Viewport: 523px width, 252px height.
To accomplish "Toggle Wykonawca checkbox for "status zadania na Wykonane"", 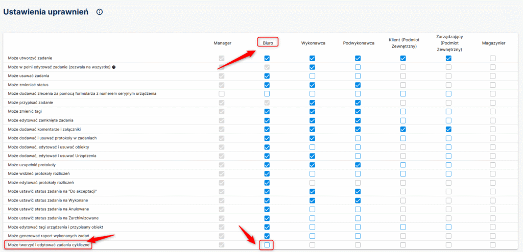I will point(312,200).
